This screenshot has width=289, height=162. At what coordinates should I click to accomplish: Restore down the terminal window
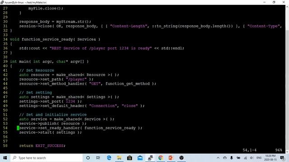click(x=274, y=2)
